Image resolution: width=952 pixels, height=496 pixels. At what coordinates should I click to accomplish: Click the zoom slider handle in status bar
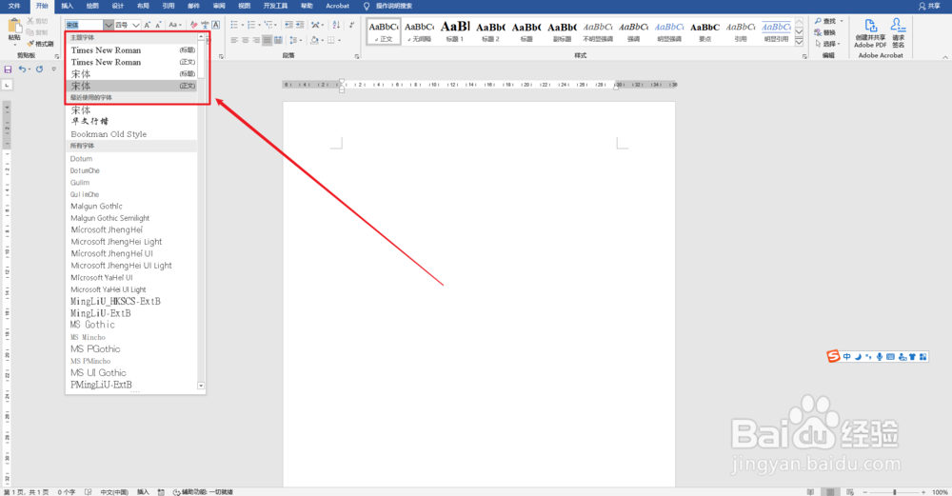click(894, 492)
